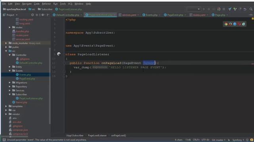Expand the Migrations folder

(x=10, y=82)
